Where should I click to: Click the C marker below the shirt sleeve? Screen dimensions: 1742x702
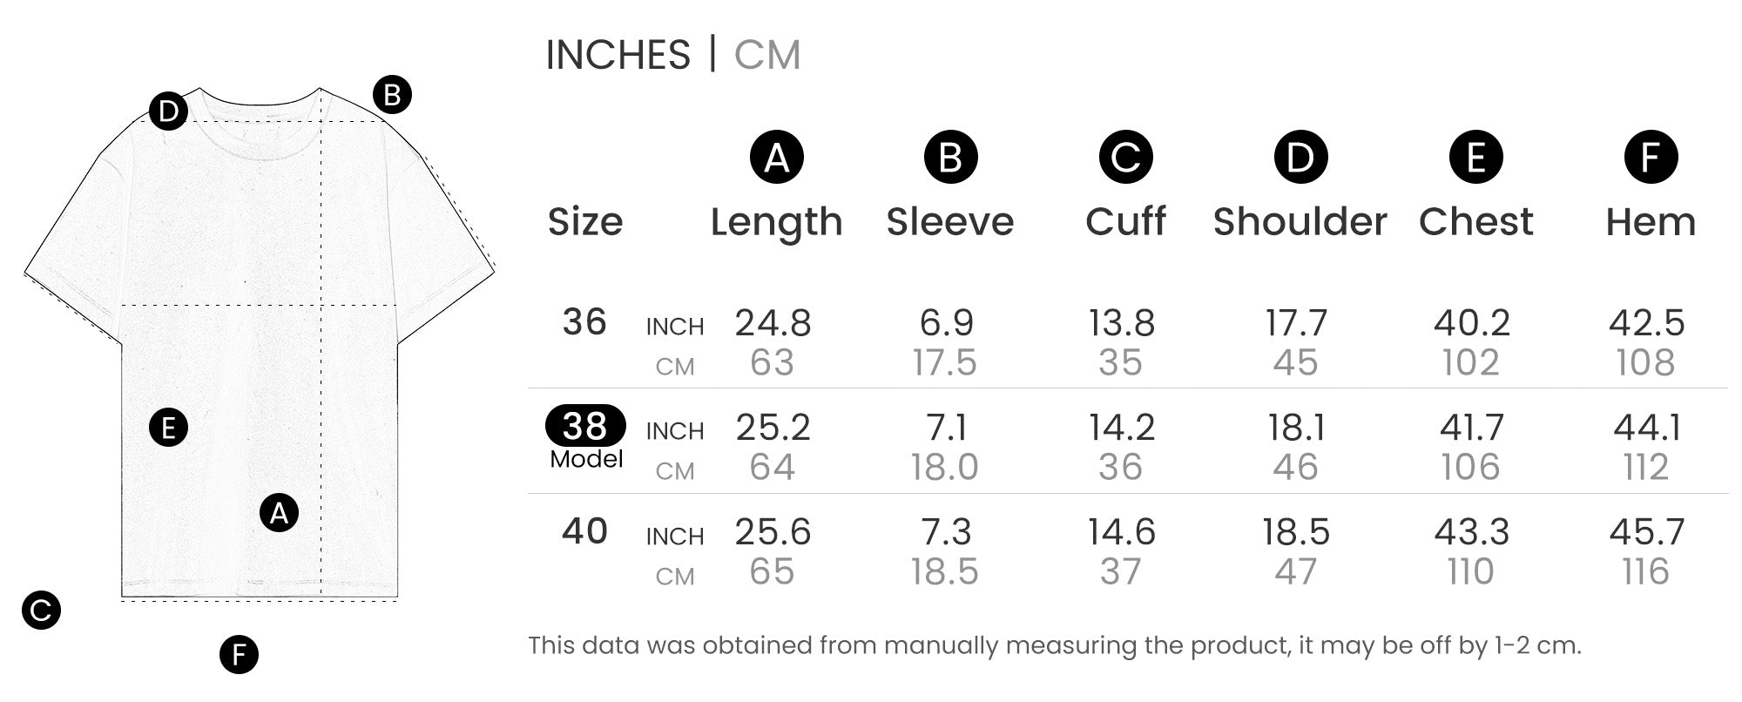41,611
